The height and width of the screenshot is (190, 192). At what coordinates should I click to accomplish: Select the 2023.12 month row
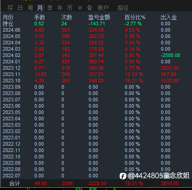click(11, 68)
